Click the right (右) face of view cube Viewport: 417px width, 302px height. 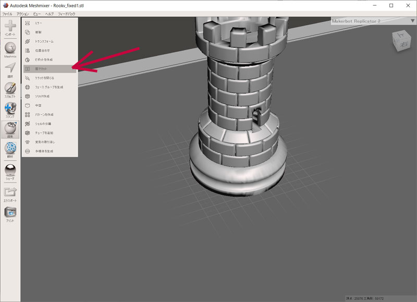click(x=406, y=45)
